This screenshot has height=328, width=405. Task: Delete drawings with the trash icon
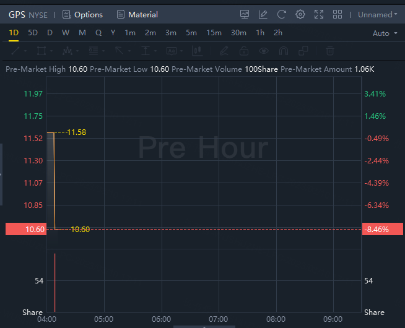pos(330,51)
